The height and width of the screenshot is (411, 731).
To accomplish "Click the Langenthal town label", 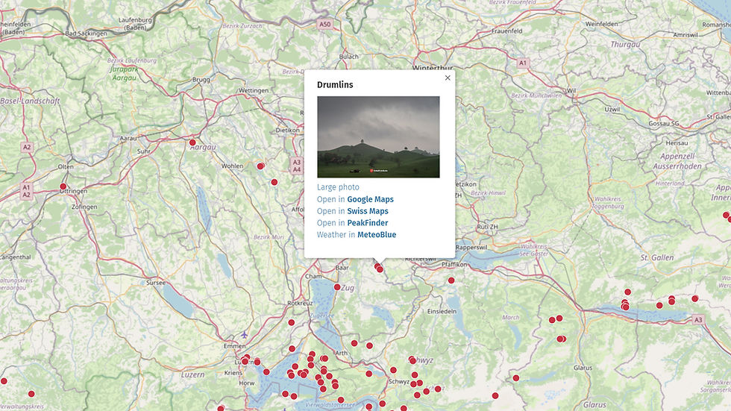I will click(16, 257).
